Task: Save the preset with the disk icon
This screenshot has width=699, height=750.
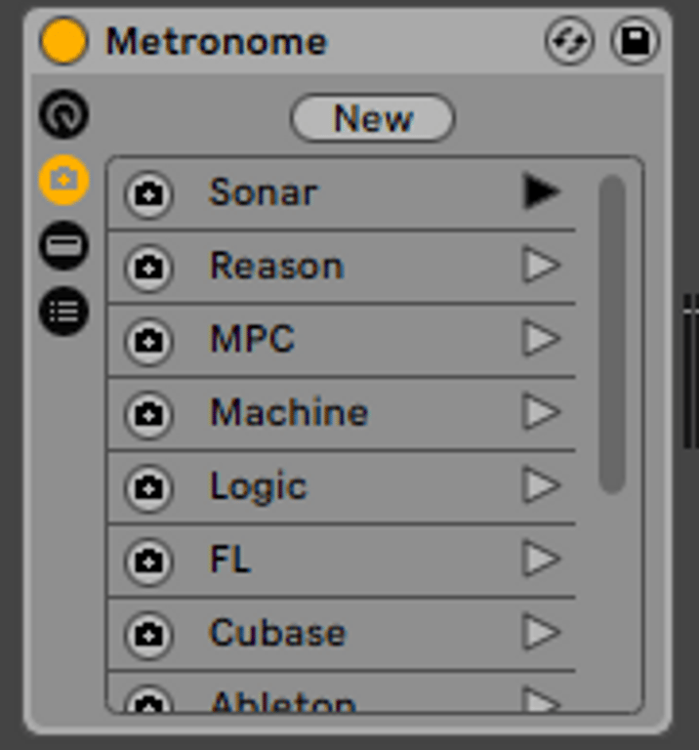Action: 635,42
